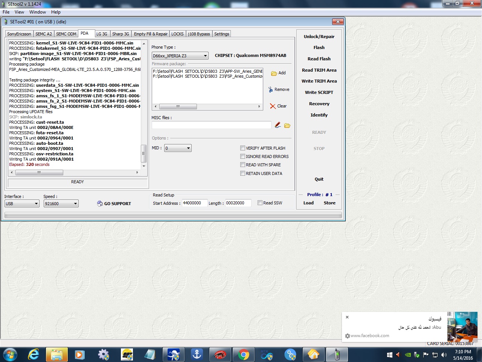Click the Length input field

(x=238, y=203)
